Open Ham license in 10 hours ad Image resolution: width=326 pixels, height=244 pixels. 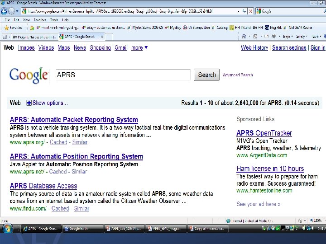click(270, 169)
